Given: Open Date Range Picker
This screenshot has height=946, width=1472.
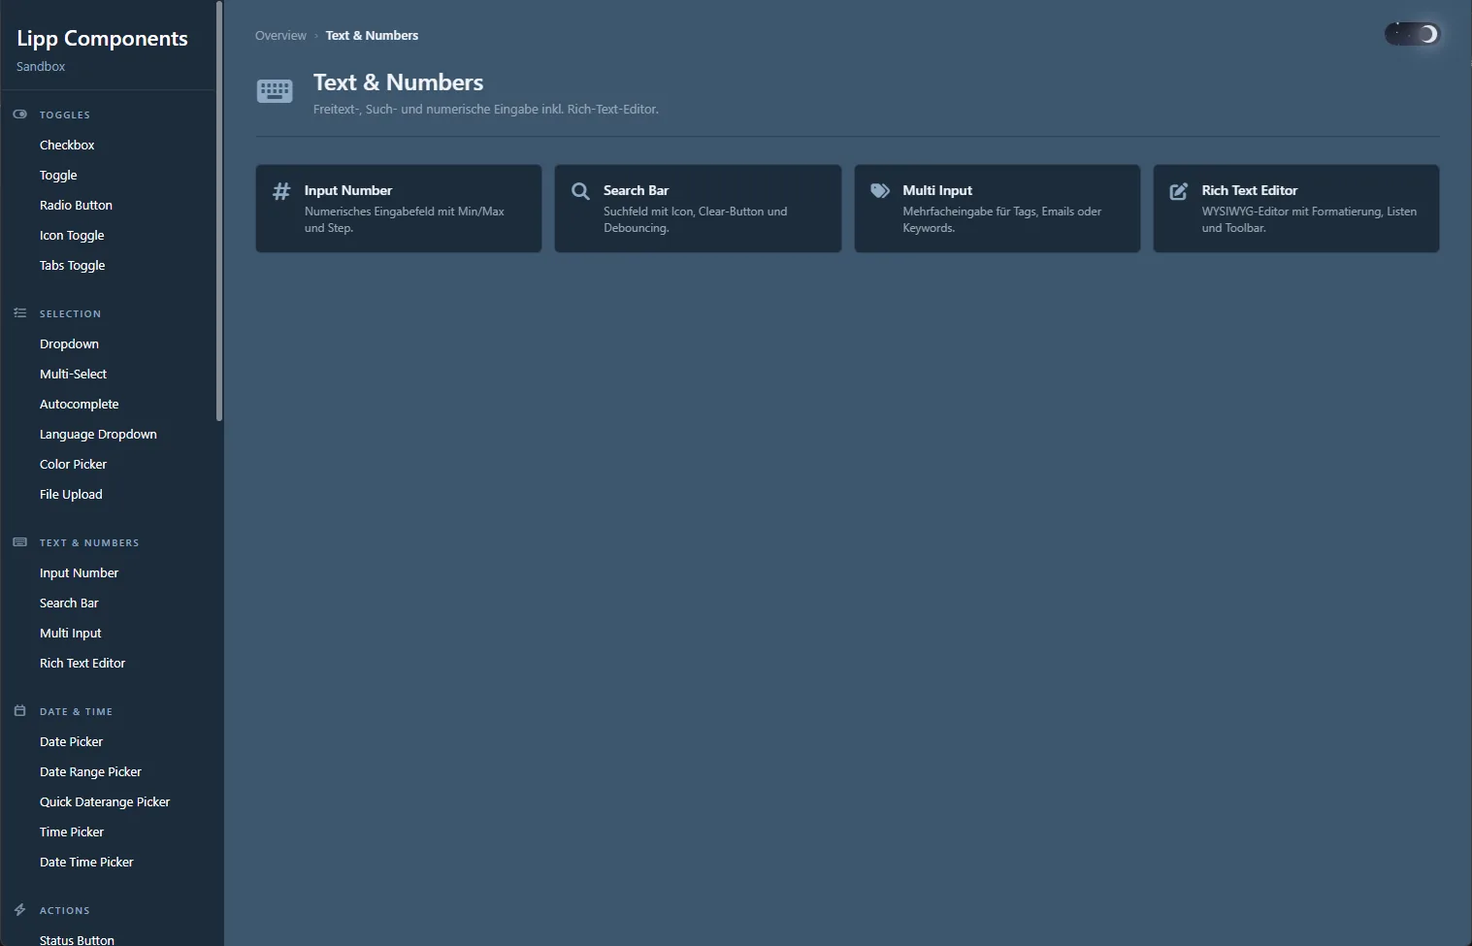Looking at the screenshot, I should (x=90, y=772).
